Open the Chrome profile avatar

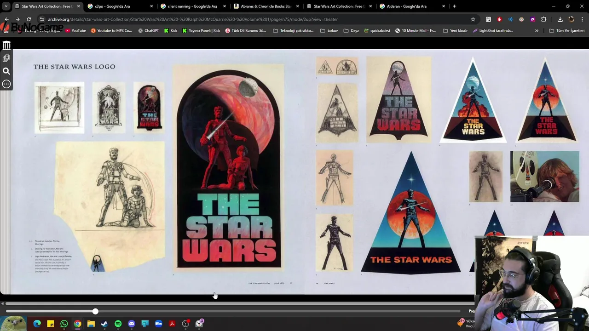click(x=571, y=19)
